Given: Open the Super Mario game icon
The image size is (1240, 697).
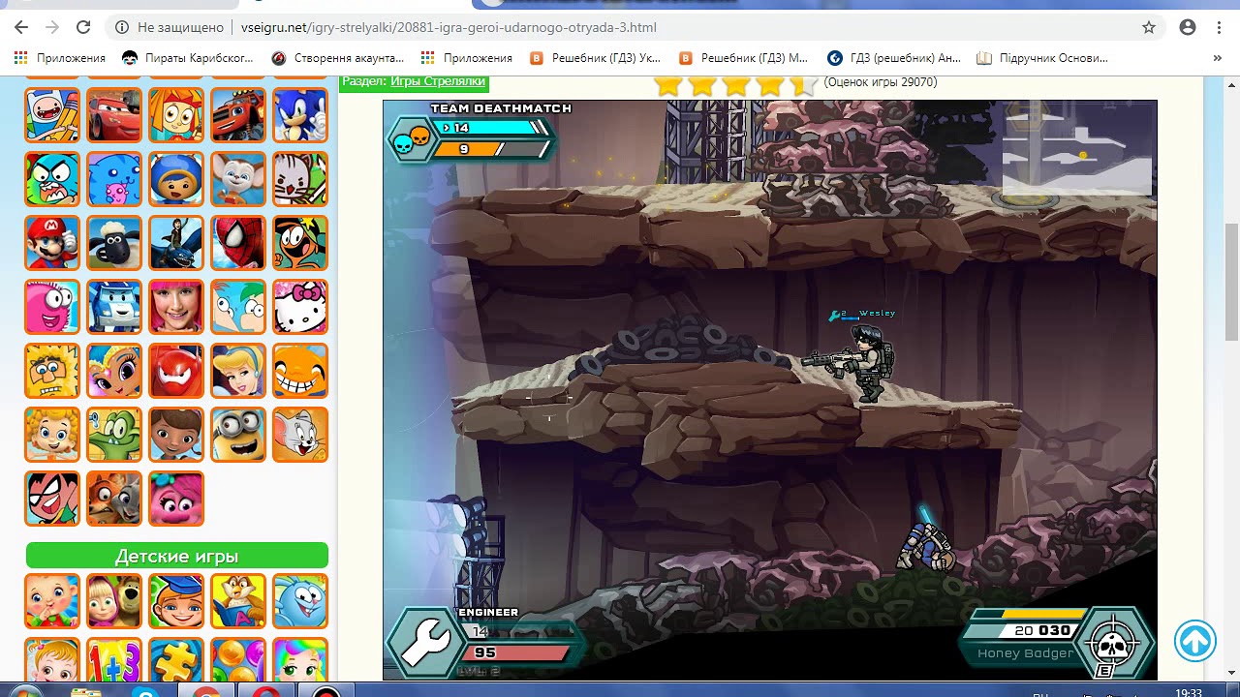Looking at the screenshot, I should [x=52, y=242].
